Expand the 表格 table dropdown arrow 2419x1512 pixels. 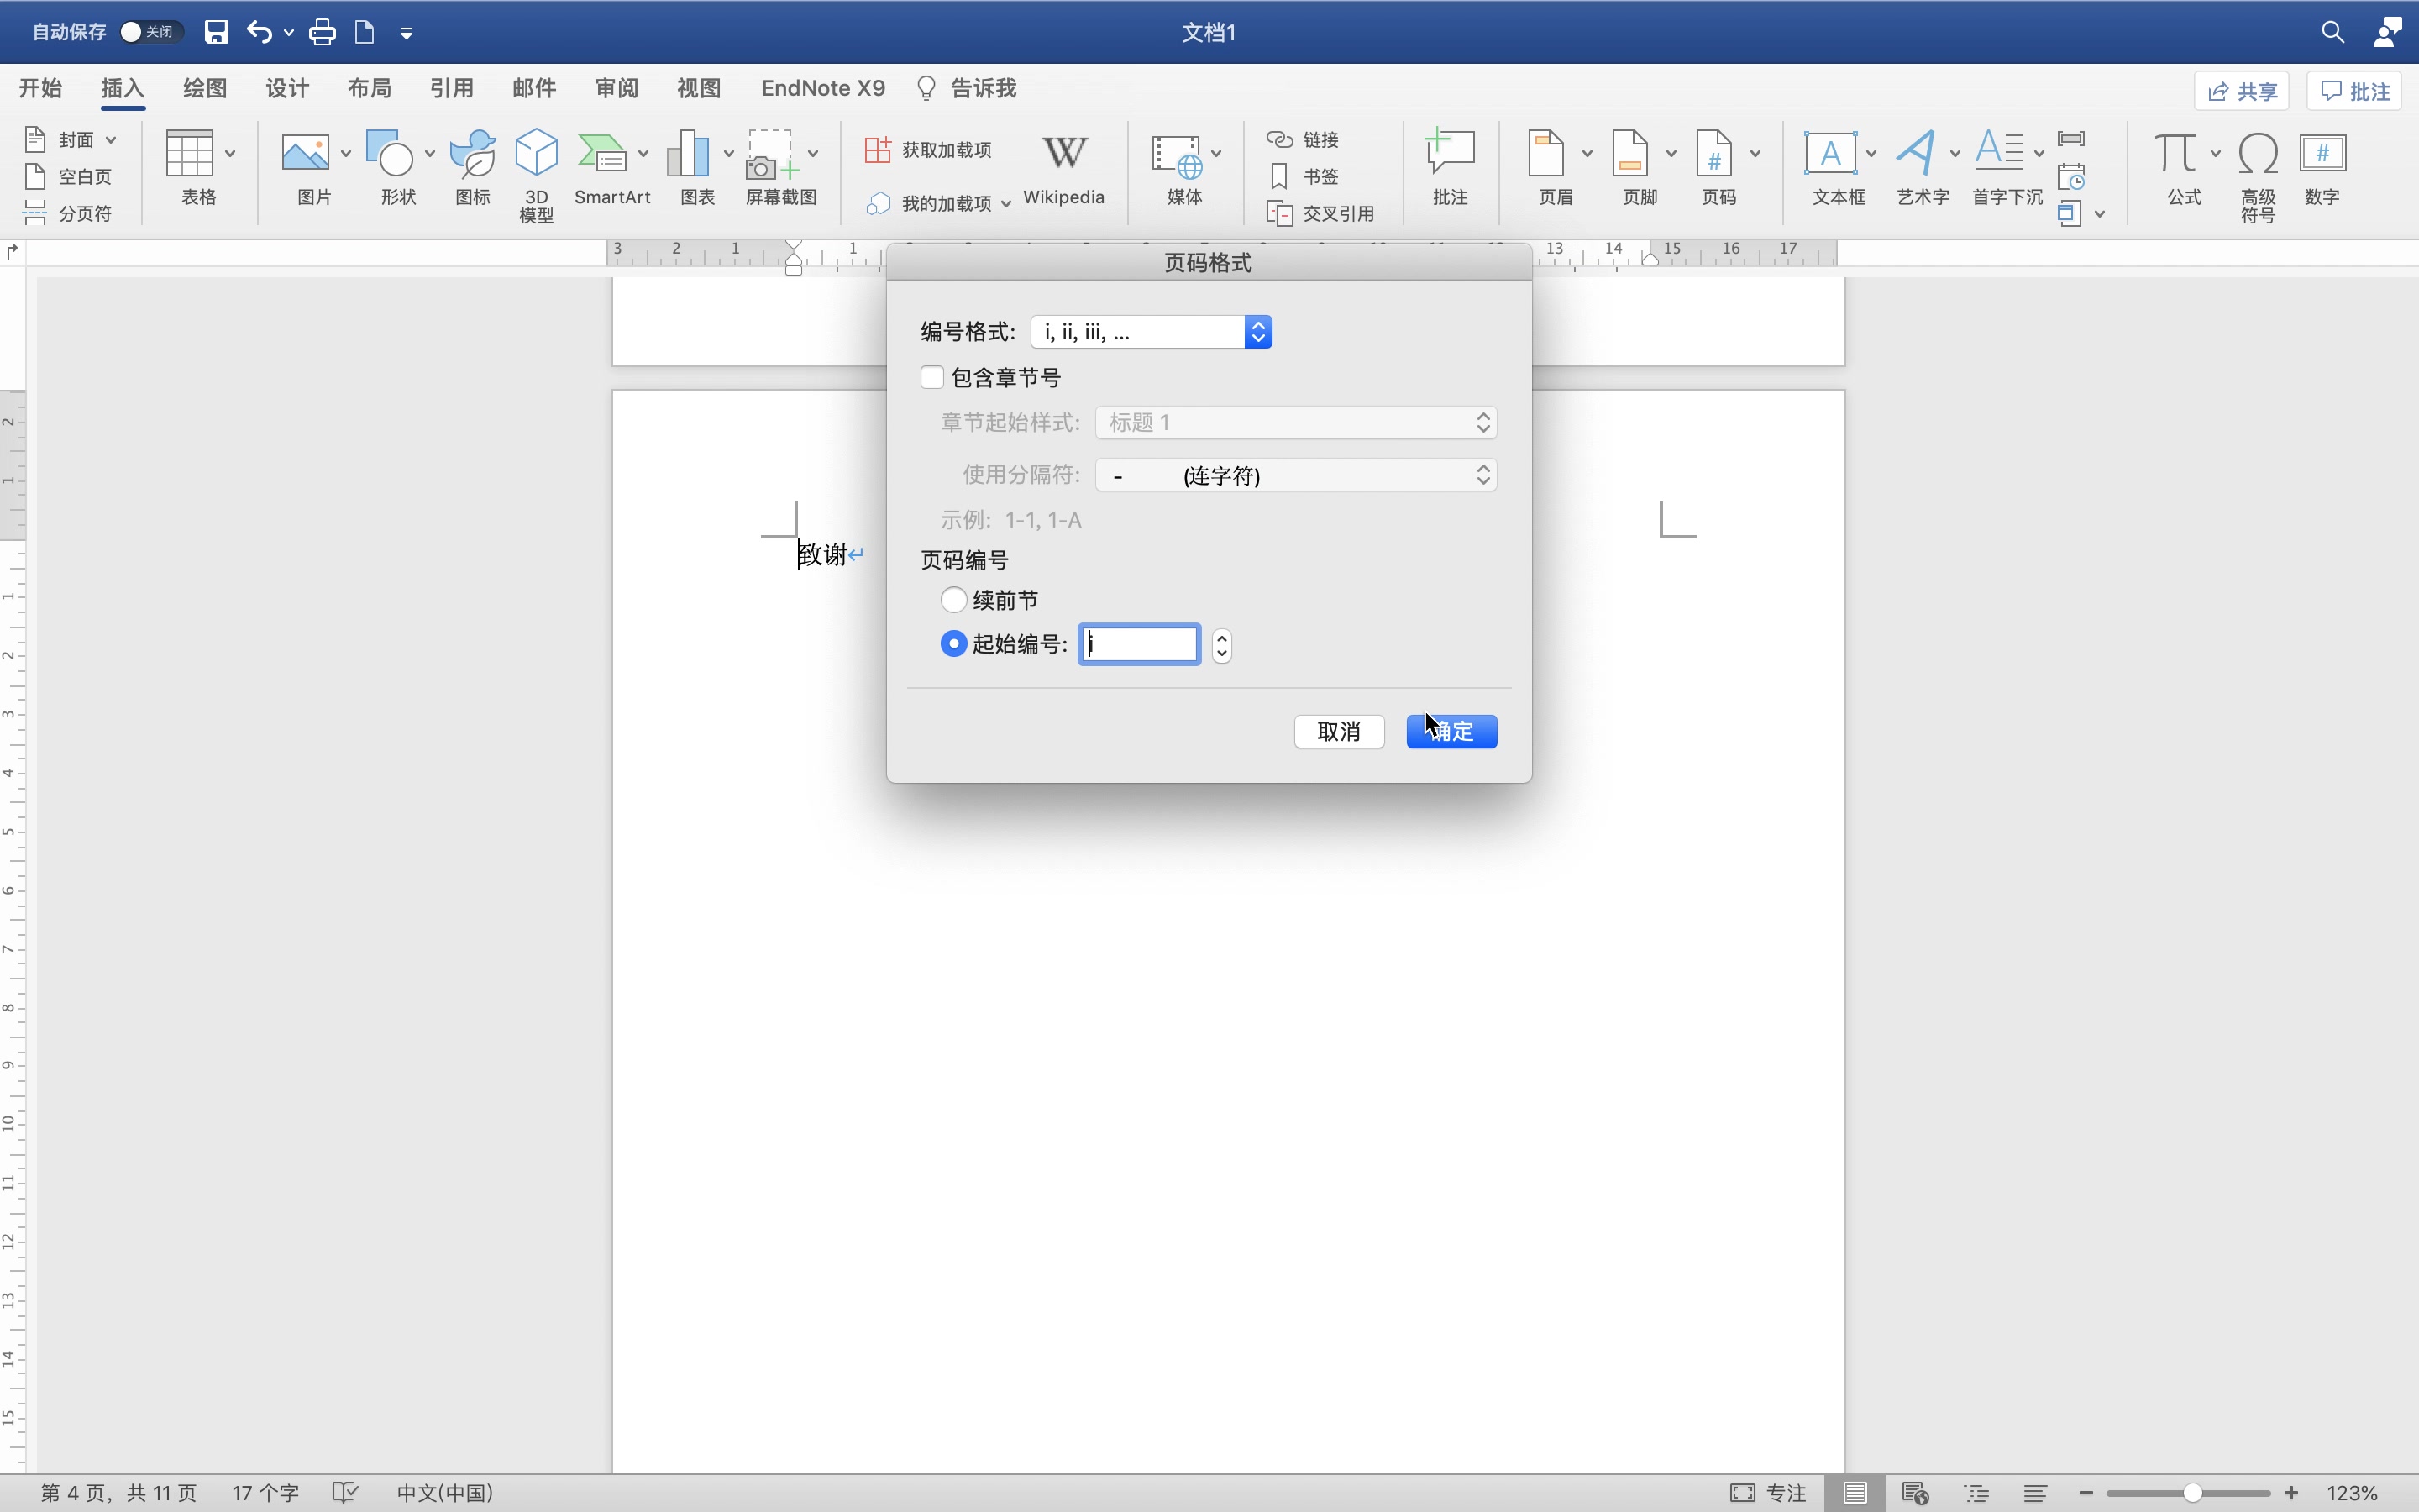point(230,153)
